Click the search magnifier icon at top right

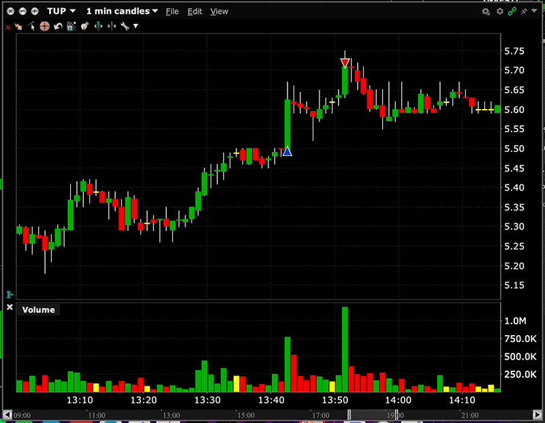[x=486, y=12]
